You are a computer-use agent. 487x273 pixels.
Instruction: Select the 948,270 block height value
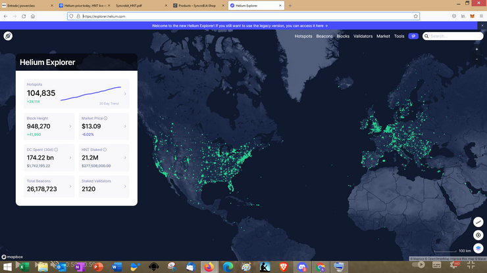tap(39, 126)
